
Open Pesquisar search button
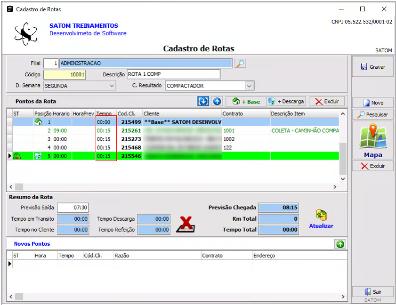click(372, 114)
